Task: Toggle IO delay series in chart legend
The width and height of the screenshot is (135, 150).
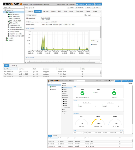Action: pyautogui.click(x=94, y=44)
